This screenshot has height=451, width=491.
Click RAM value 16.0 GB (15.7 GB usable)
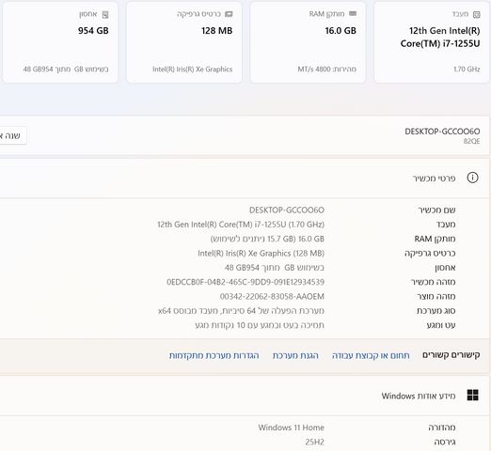point(267,239)
